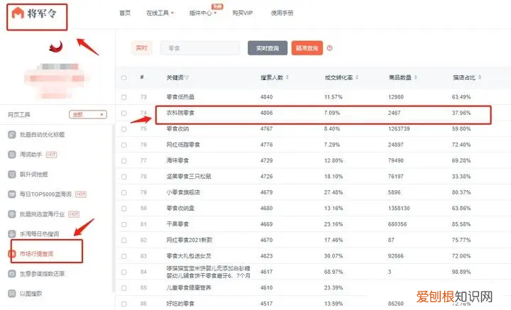Open 手淘每日热搜词 sidebar icon
The width and height of the screenshot is (511, 310).
12,234
